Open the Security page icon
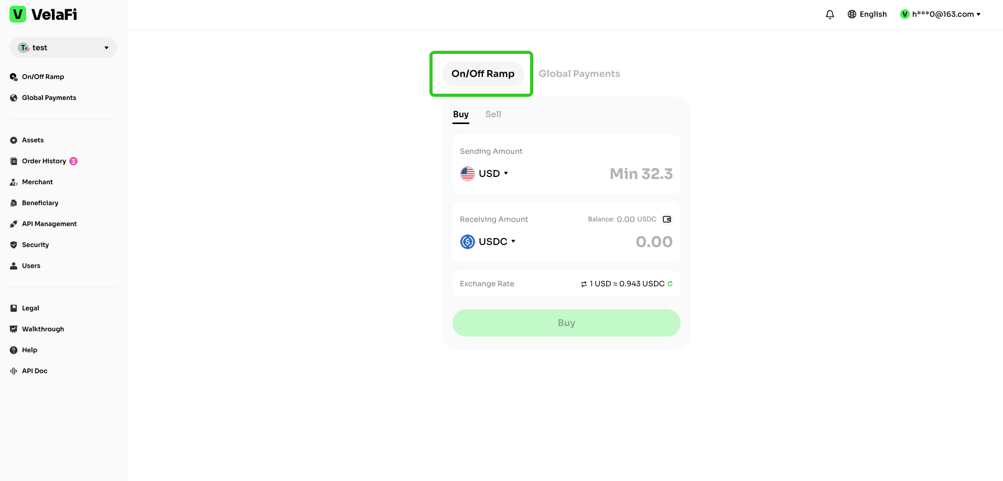The image size is (1003, 481). click(x=14, y=245)
